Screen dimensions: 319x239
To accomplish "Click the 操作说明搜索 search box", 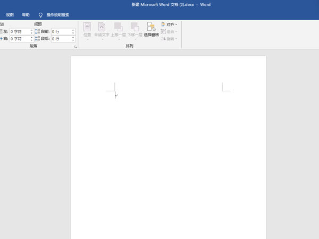I will pos(58,15).
